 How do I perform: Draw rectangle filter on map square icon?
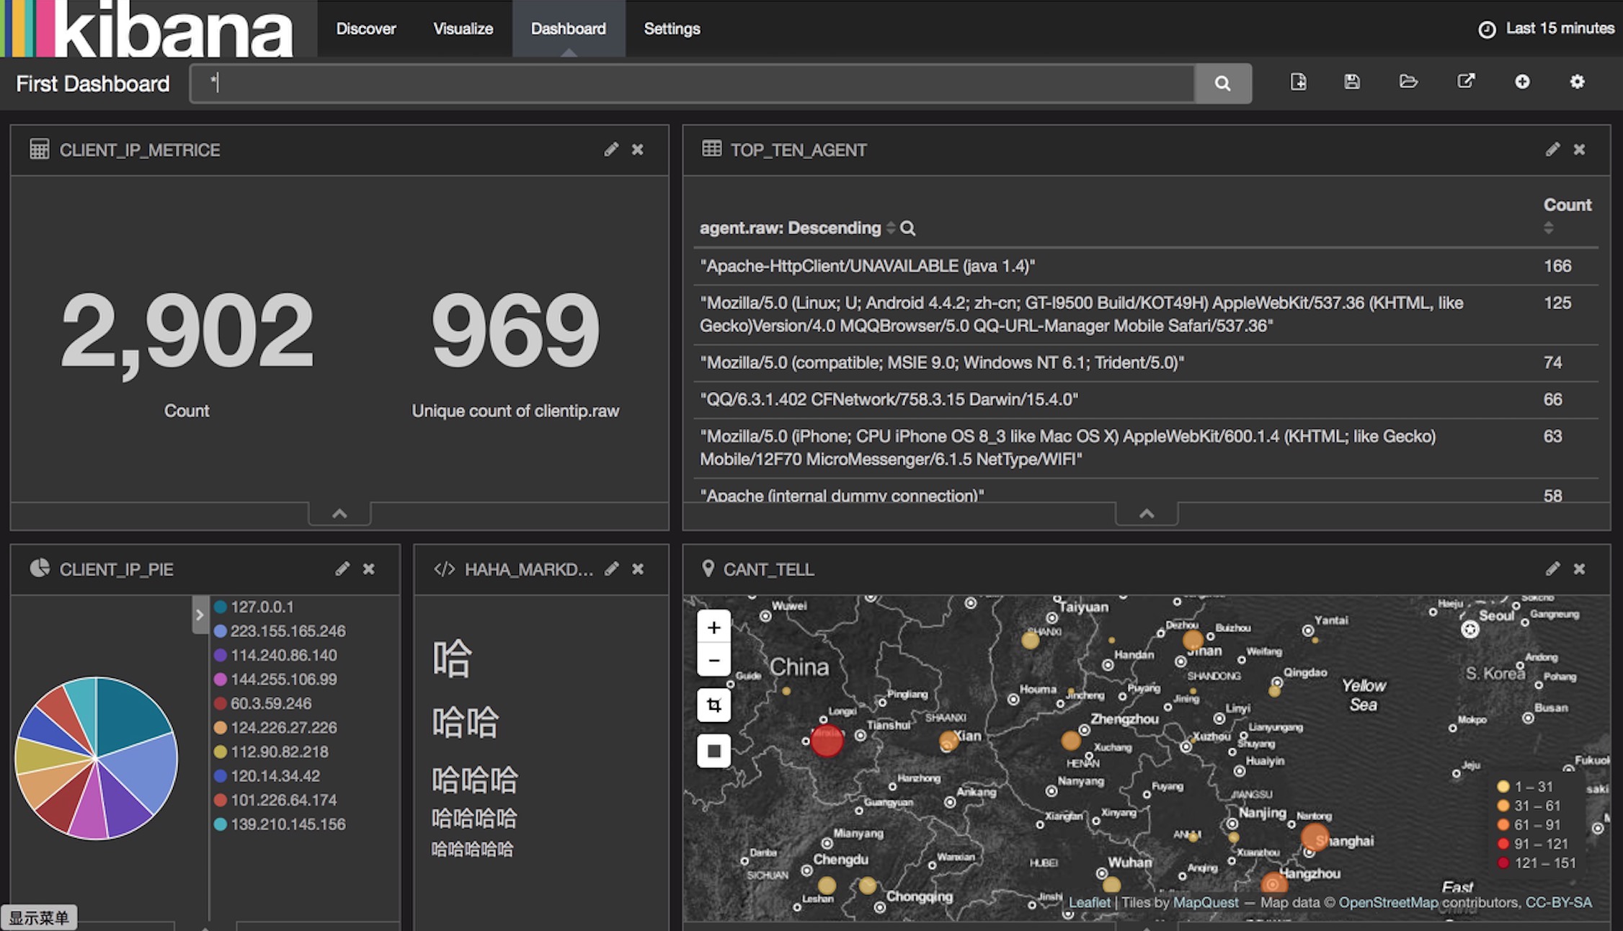713,751
